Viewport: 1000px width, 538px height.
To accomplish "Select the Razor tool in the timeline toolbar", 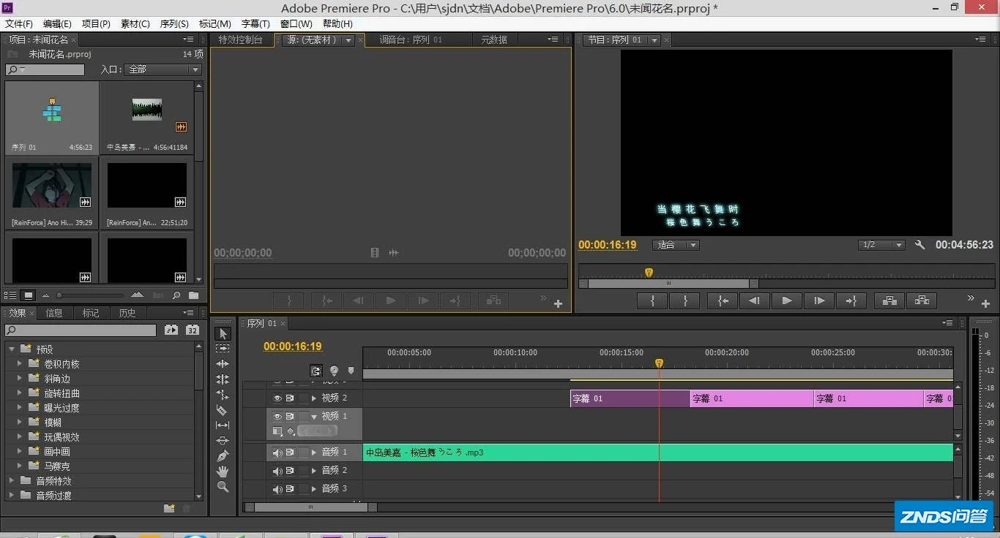I will tap(223, 410).
